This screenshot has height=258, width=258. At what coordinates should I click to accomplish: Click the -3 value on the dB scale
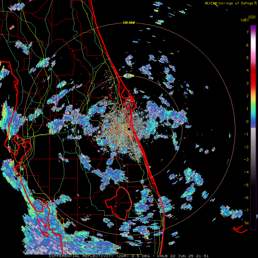pos(246,160)
